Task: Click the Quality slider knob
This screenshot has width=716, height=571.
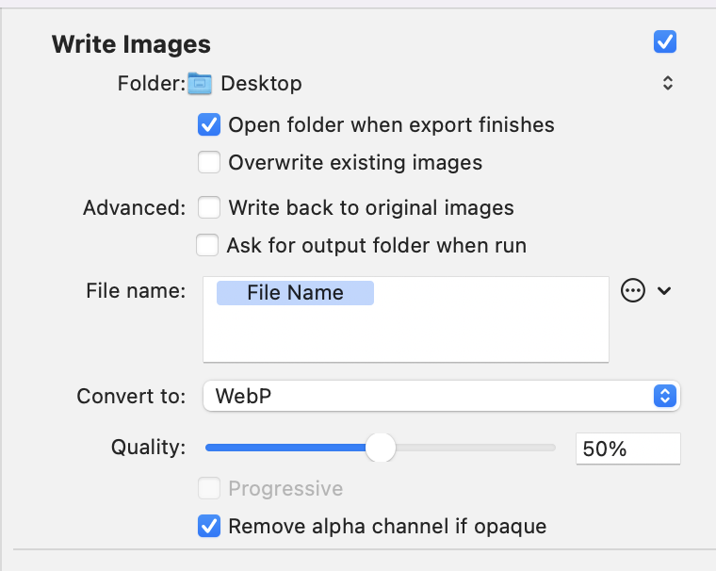Action: 381,448
